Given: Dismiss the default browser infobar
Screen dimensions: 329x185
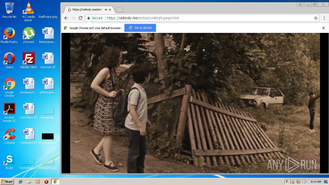Looking at the screenshot, I should 324,28.
